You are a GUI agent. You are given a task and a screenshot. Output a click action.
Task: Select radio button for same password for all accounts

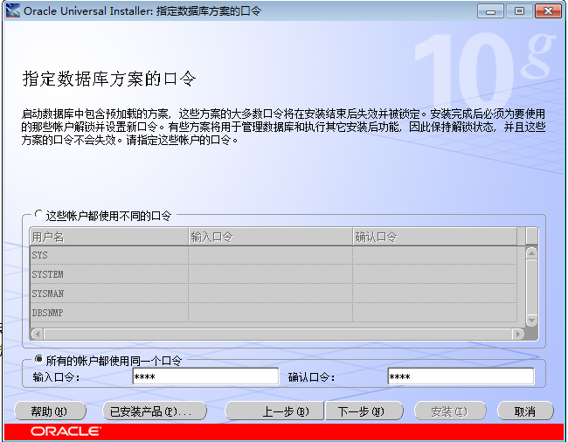click(x=38, y=359)
